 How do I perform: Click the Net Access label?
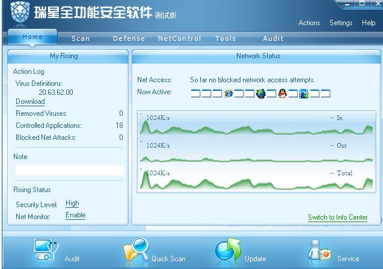(x=155, y=80)
